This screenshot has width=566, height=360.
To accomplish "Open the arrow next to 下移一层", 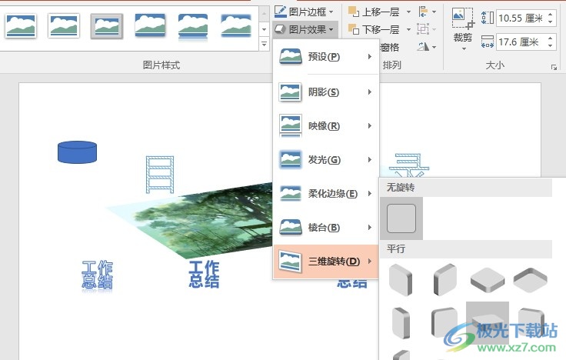I will tap(408, 29).
